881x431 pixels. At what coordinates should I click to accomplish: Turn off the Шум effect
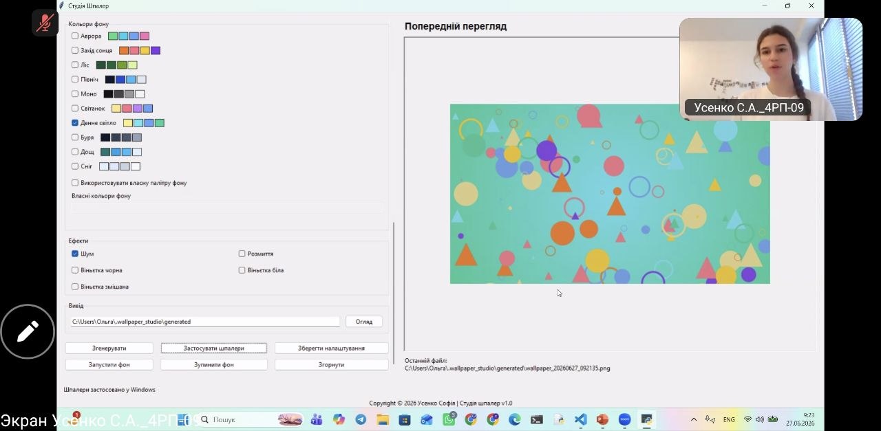[x=75, y=254]
